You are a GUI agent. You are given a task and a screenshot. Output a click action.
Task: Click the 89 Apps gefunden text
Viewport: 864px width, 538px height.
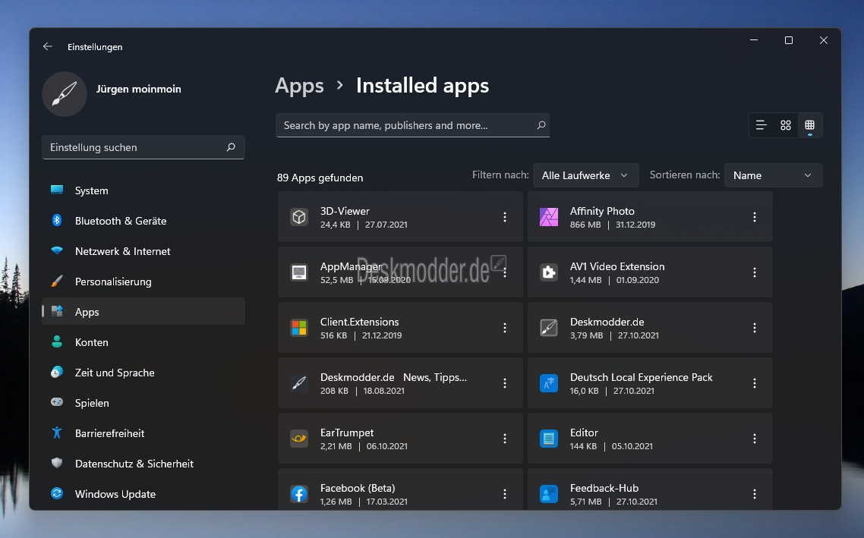coord(320,178)
